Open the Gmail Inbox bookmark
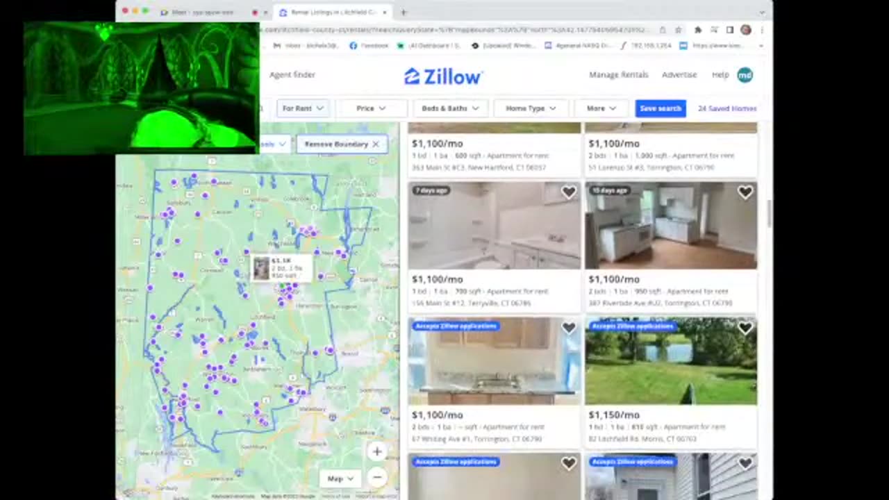Viewport: 889px width, 500px height. click(304, 45)
